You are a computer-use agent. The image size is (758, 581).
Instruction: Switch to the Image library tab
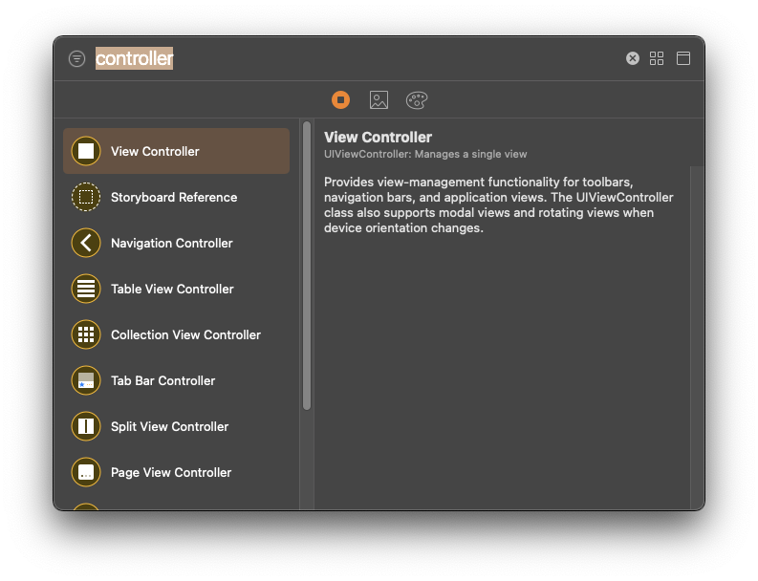(x=379, y=100)
